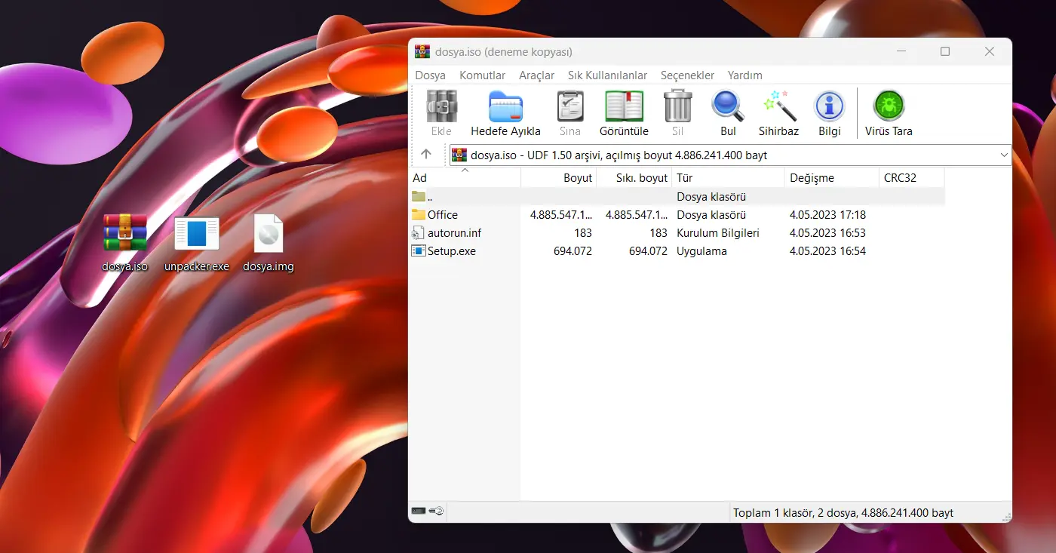Click the 'Kurulum Bilgileri' type cell
This screenshot has height=553, width=1056.
(718, 233)
